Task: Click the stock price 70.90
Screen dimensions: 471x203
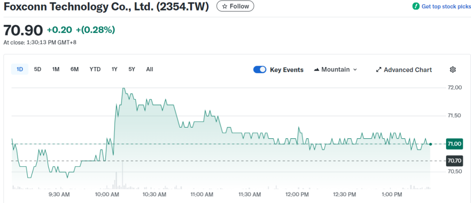Action: point(23,30)
